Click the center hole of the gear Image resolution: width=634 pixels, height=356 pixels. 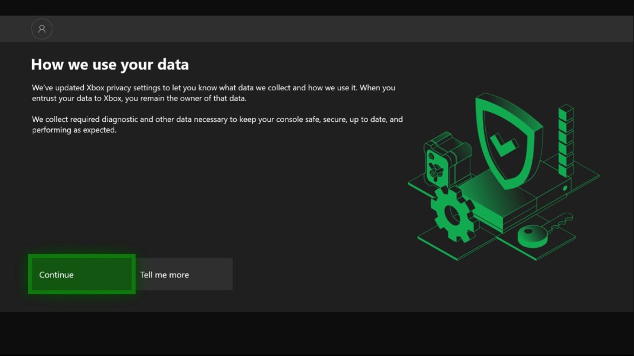(453, 215)
